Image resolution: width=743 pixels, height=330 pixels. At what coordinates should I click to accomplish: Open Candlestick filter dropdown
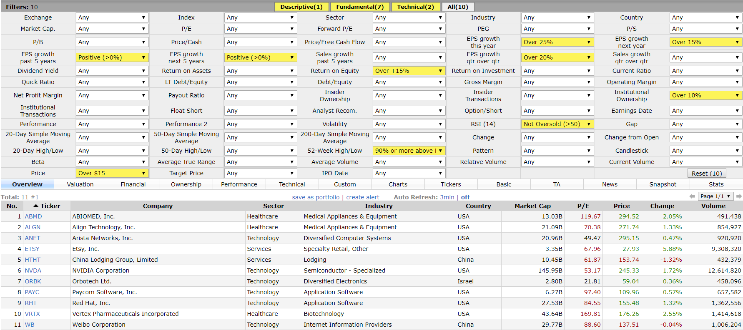[x=705, y=151]
